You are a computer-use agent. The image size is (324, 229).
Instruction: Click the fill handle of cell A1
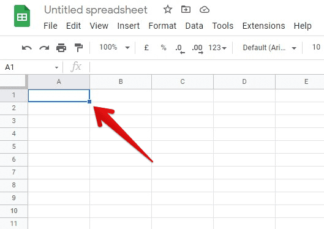[x=89, y=102]
